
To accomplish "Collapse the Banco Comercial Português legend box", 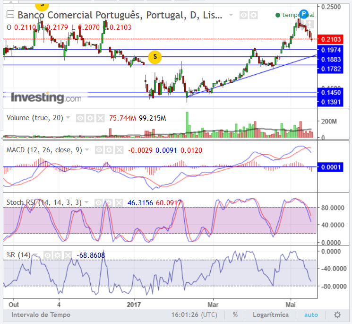I will 10,15.
